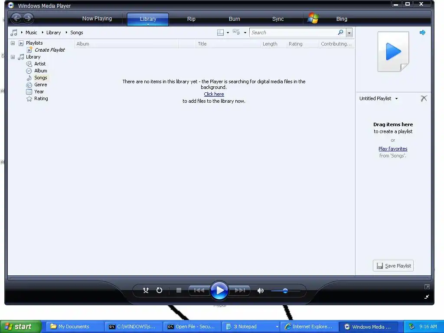
Task: Sort by the Length column header
Action: pyautogui.click(x=273, y=44)
